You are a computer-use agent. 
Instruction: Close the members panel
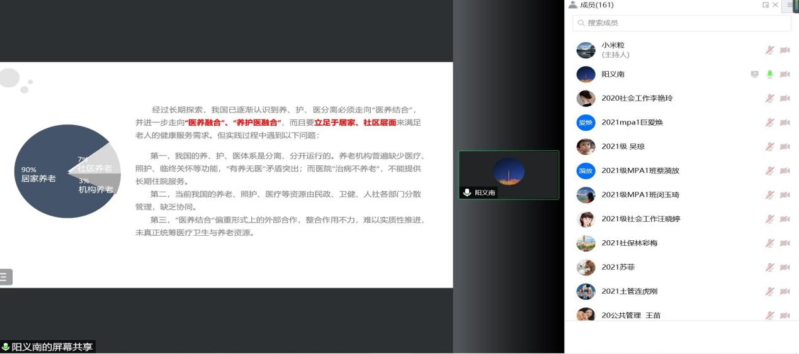coord(776,5)
